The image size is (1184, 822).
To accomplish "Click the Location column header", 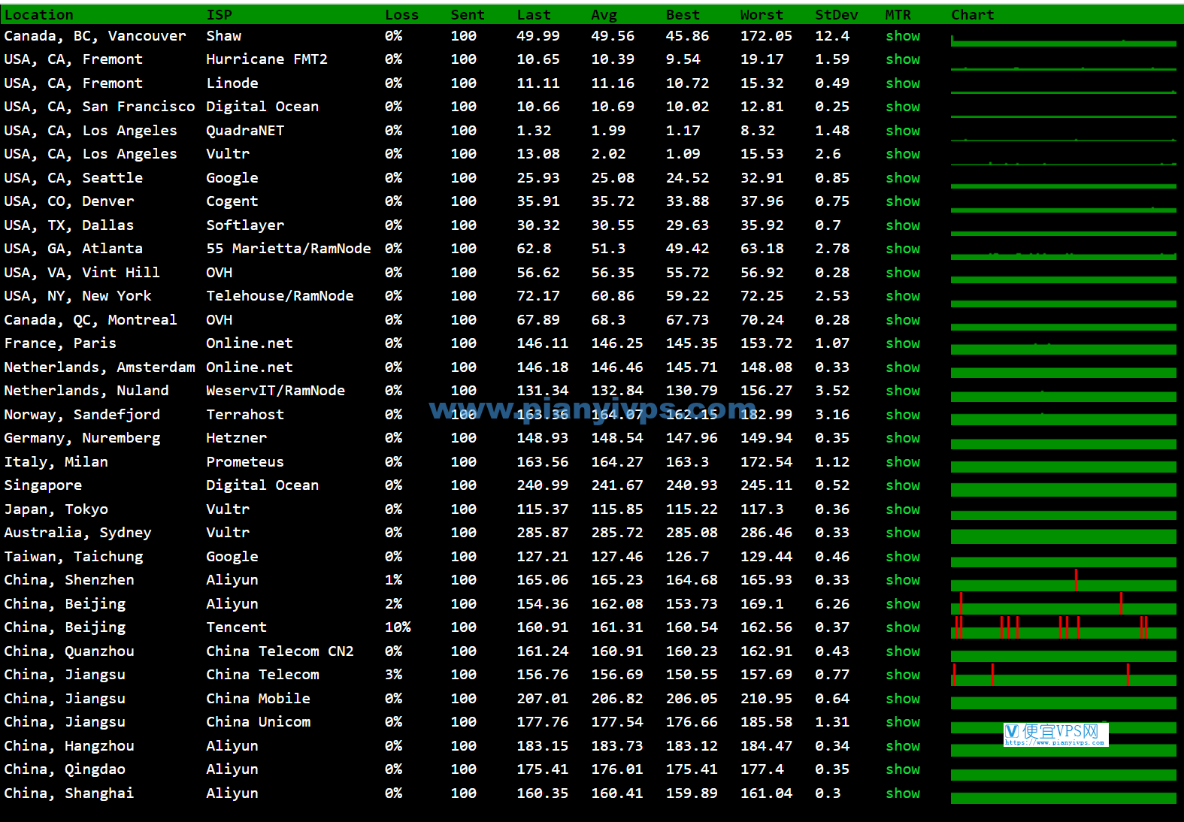I will [x=39, y=15].
